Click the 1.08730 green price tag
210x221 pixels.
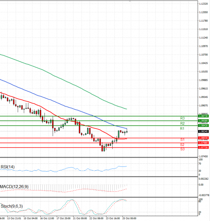(203, 116)
